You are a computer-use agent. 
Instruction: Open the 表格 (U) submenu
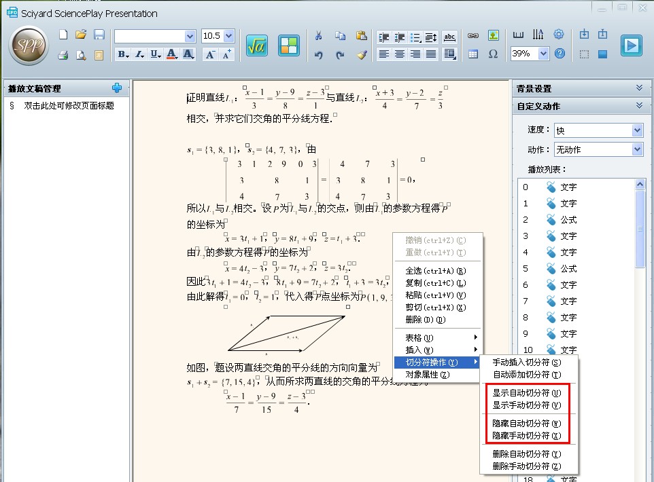pyautogui.click(x=436, y=337)
